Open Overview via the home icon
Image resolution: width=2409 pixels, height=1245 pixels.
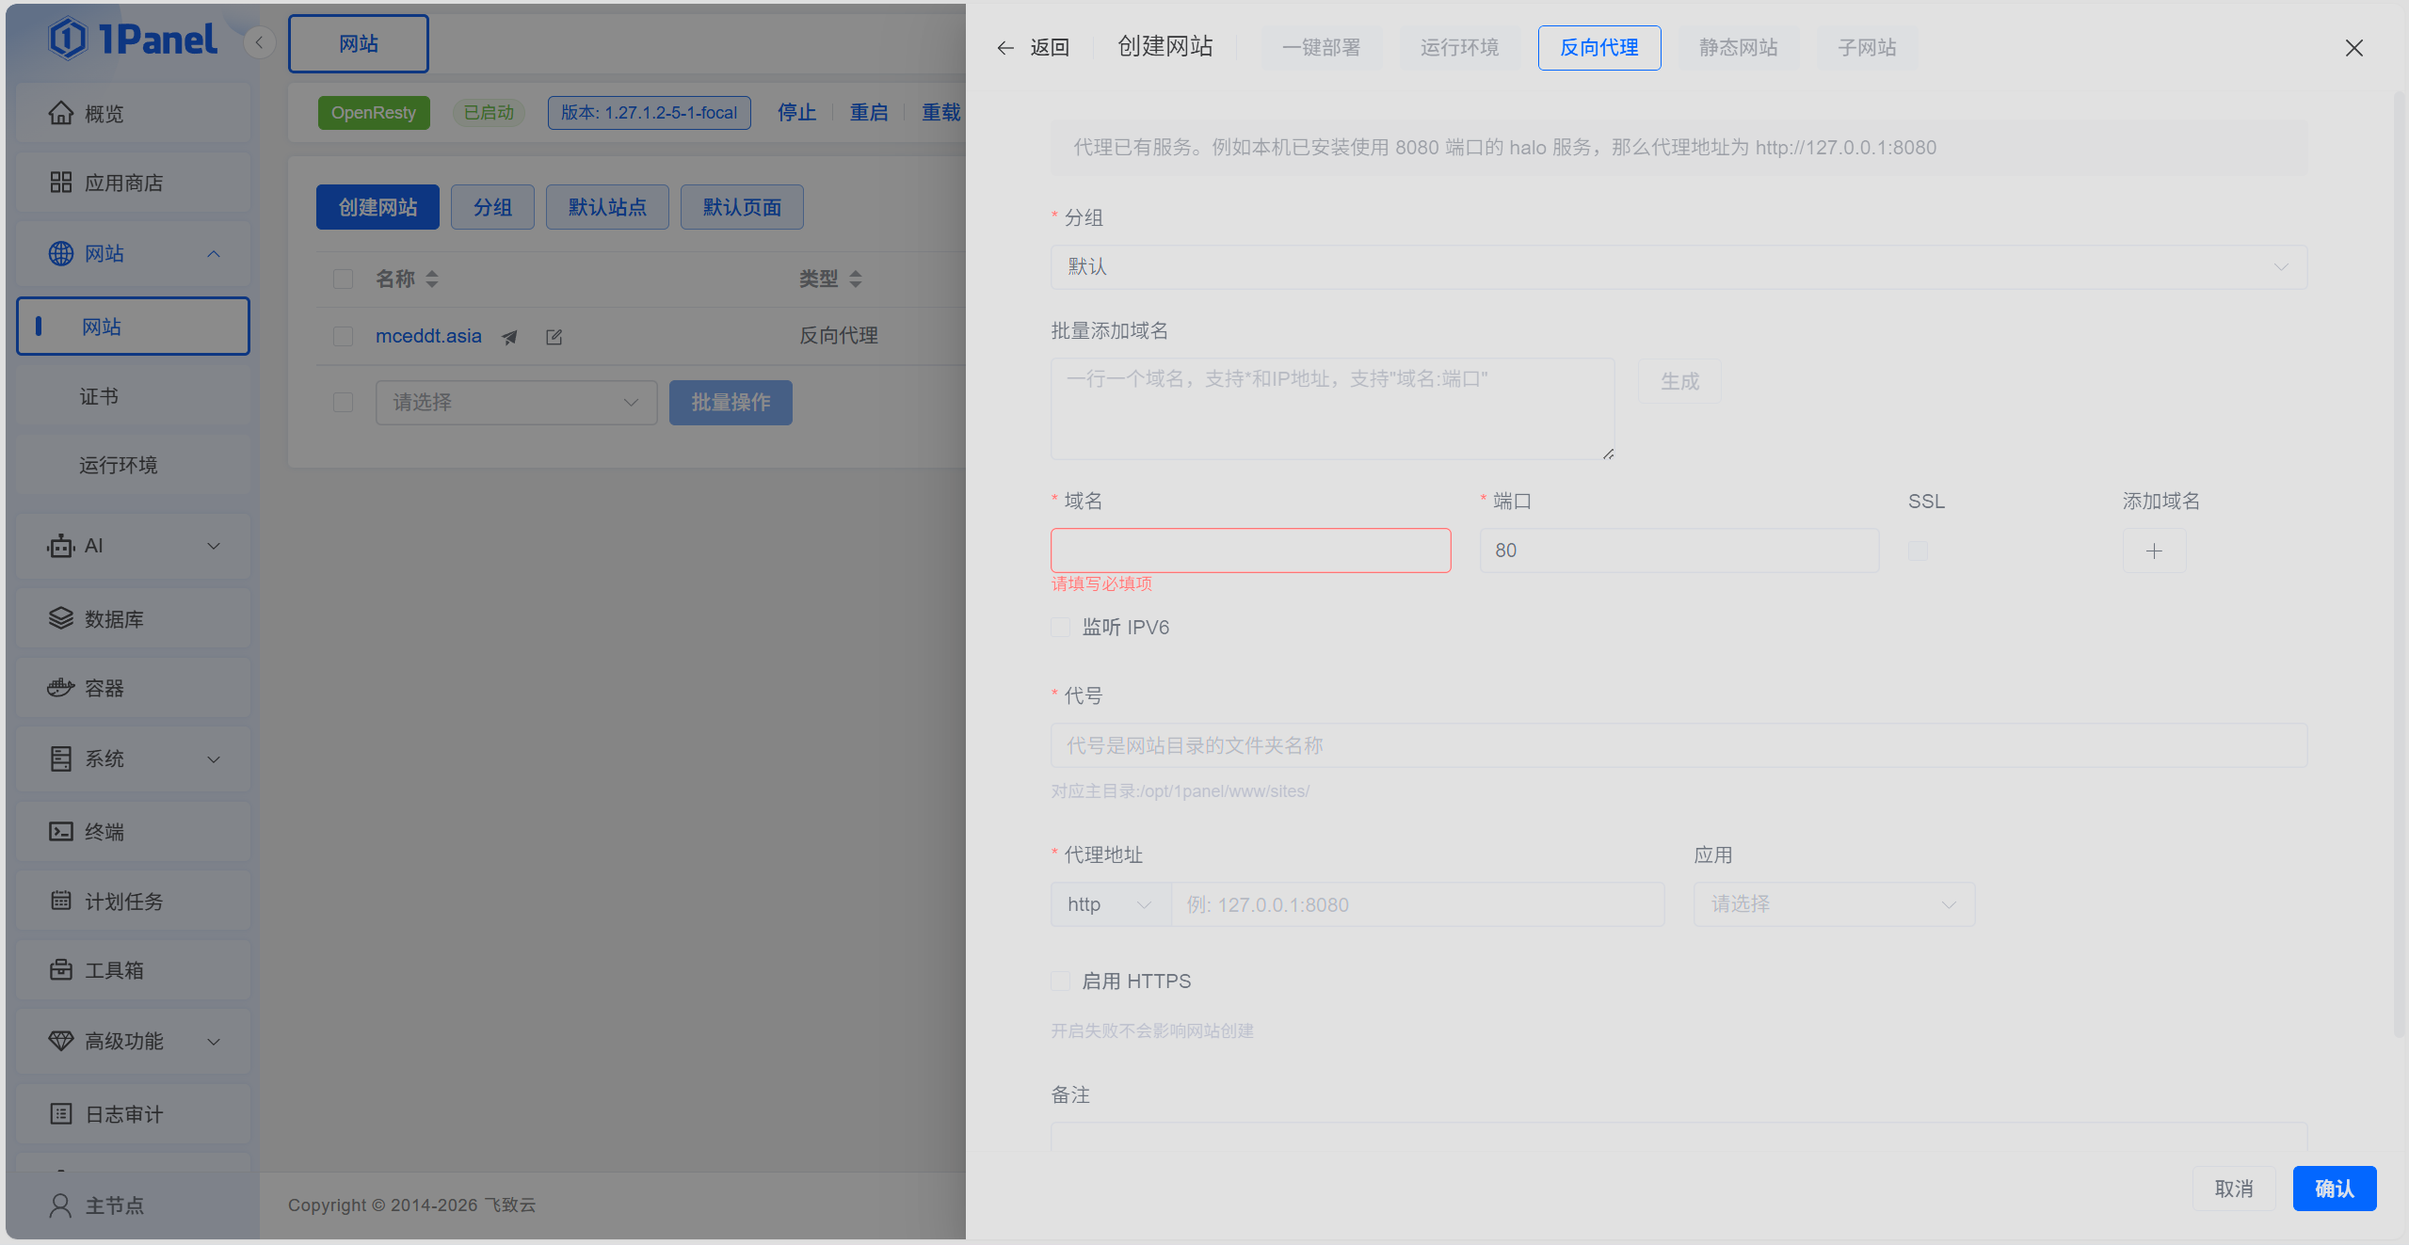click(61, 113)
